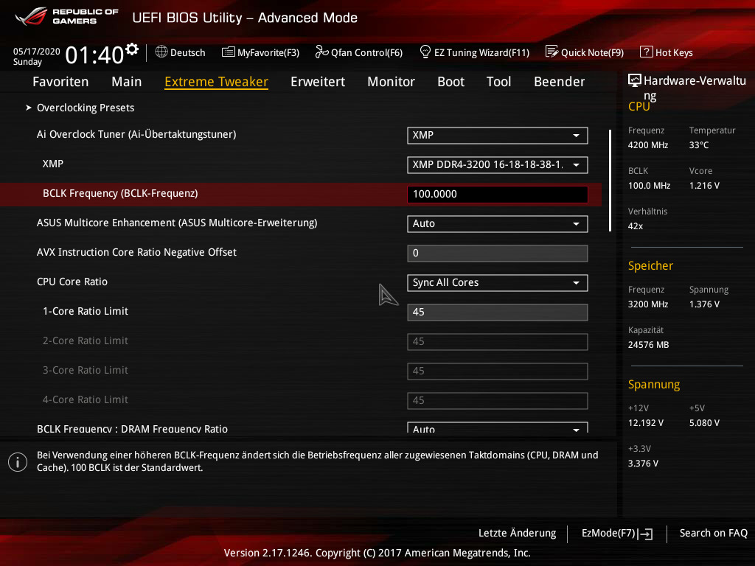This screenshot has width=755, height=566.
Task: Open the Favoriten tab
Action: 60,81
